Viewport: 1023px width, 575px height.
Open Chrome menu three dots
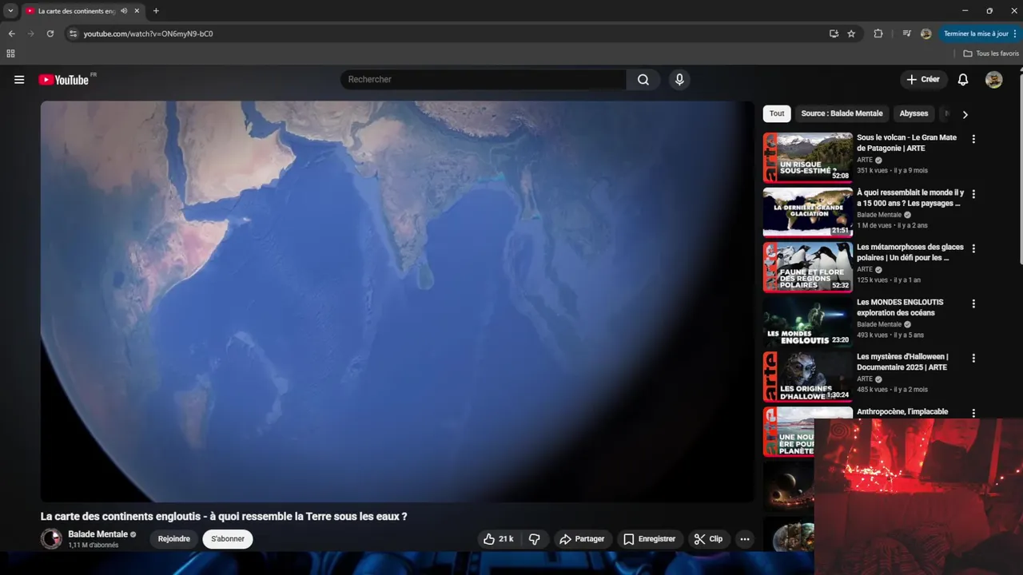(x=1015, y=34)
